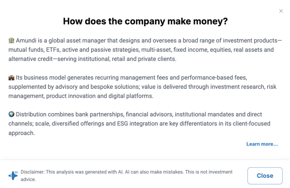Click the phrase institutional mandates
Viewport: 290px width, 188px height.
pyautogui.click(x=204, y=114)
